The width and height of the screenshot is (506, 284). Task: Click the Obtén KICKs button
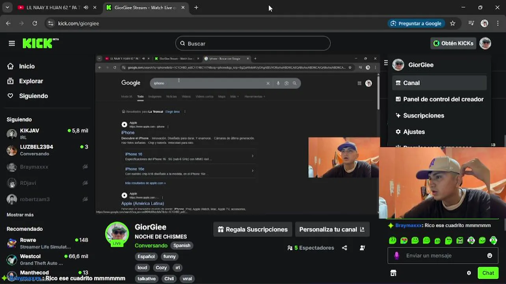pyautogui.click(x=453, y=43)
